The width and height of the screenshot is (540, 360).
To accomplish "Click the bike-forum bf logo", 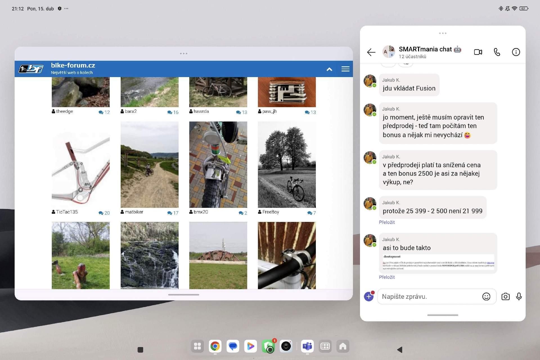I will pyautogui.click(x=31, y=69).
